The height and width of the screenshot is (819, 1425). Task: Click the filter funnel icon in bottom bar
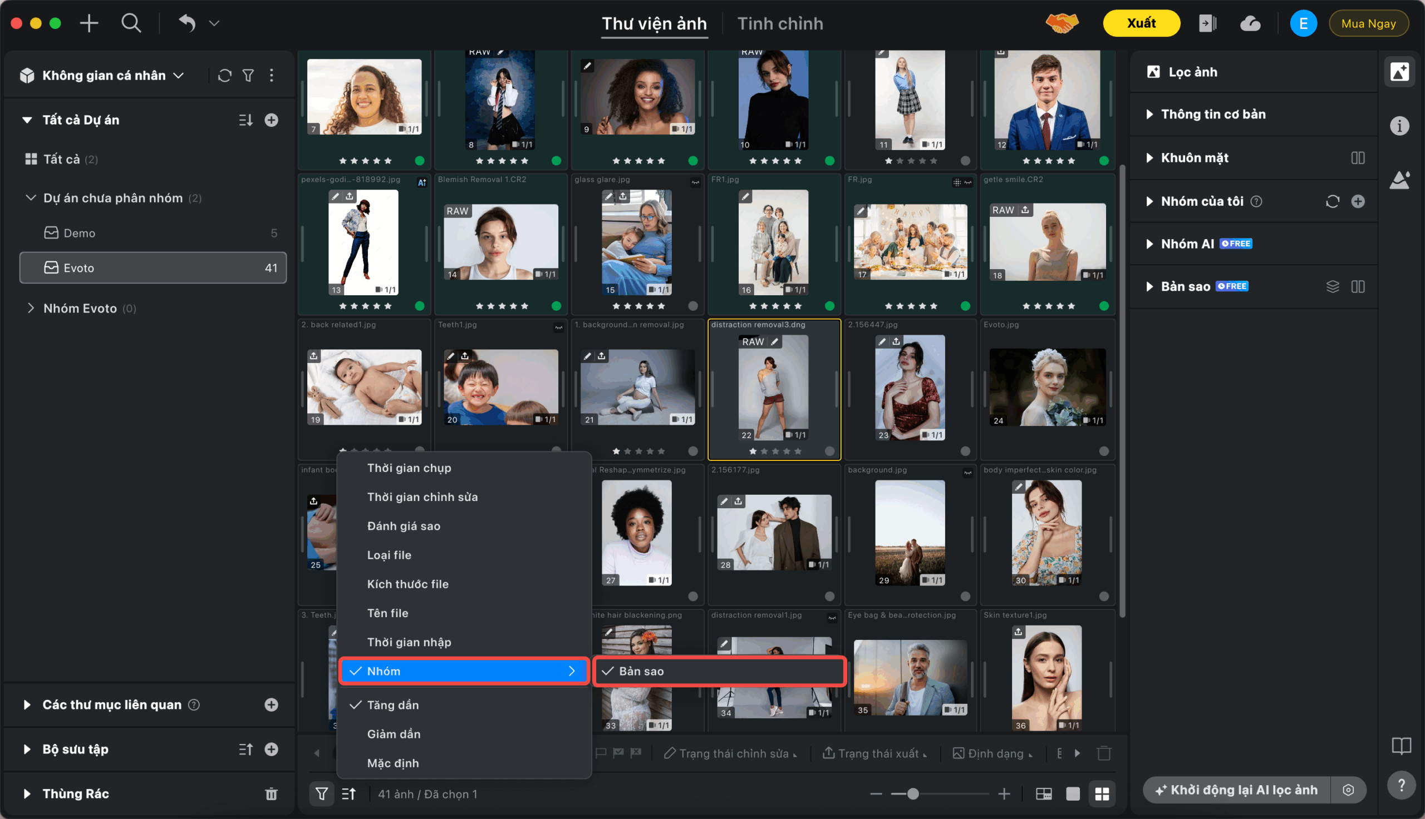tap(322, 793)
